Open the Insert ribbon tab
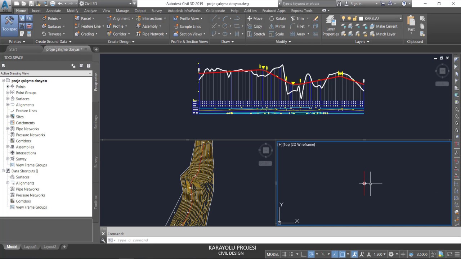Viewport: 461px width, 259px height. (36, 11)
